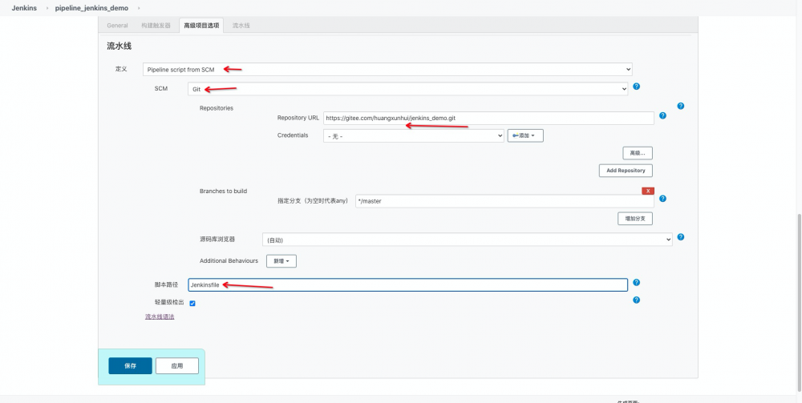This screenshot has width=802, height=403.
Task: Focus the Repository URL input field
Action: tap(488, 118)
